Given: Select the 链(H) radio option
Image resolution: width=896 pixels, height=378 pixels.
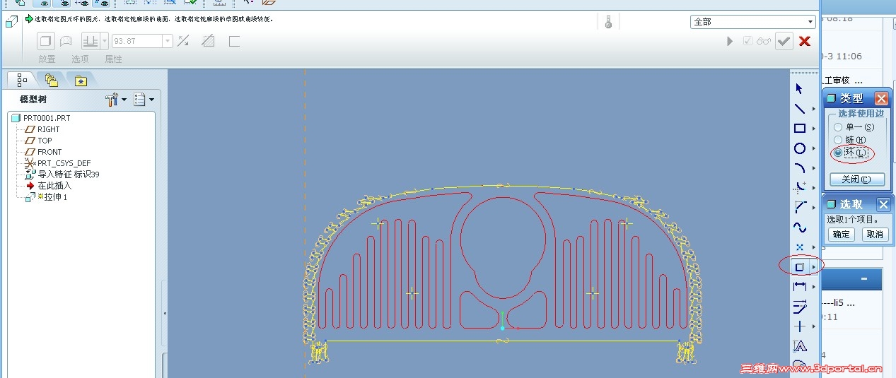Looking at the screenshot, I should (838, 140).
